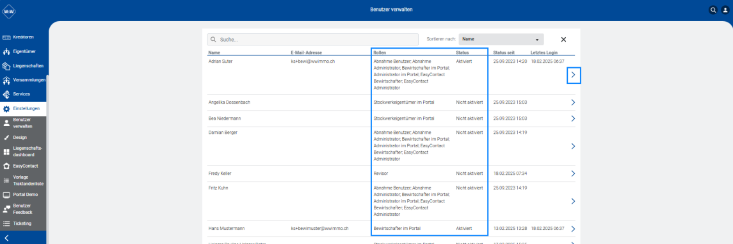Open Fredy Keller details chevron

tap(573, 174)
